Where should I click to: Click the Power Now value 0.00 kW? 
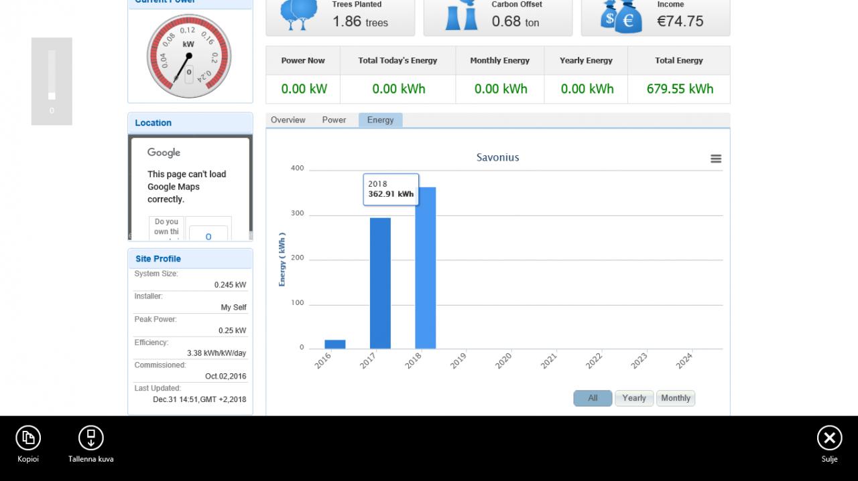304,89
